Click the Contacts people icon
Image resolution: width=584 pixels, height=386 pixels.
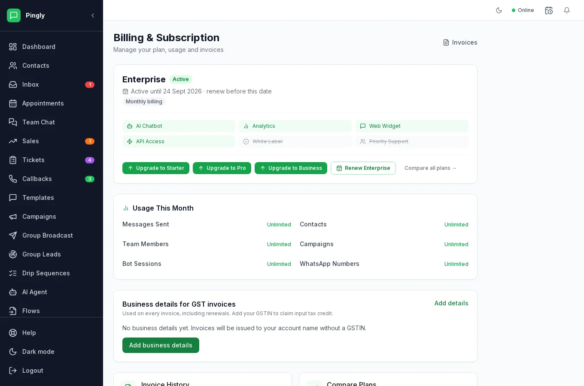(x=13, y=66)
